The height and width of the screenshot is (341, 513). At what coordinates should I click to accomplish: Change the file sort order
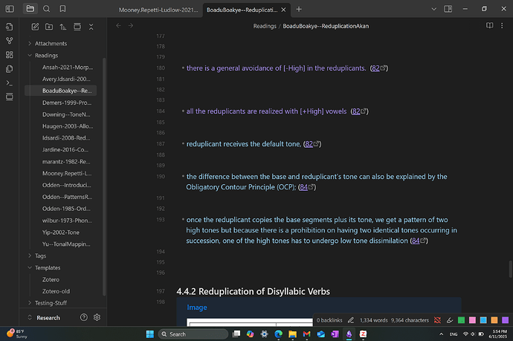click(x=62, y=27)
